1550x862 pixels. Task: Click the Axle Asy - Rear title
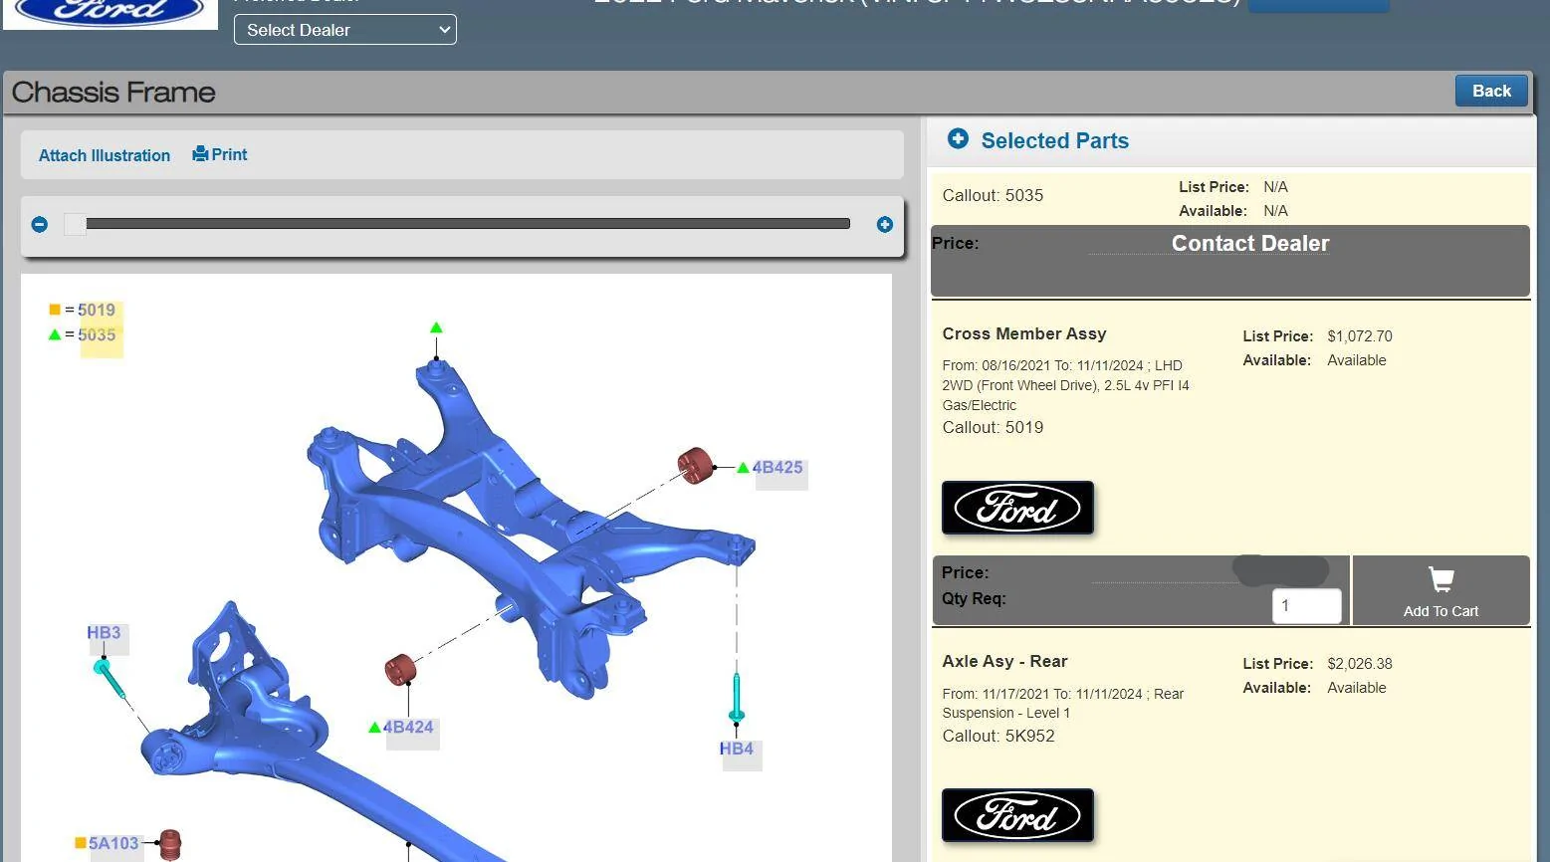1004,662
